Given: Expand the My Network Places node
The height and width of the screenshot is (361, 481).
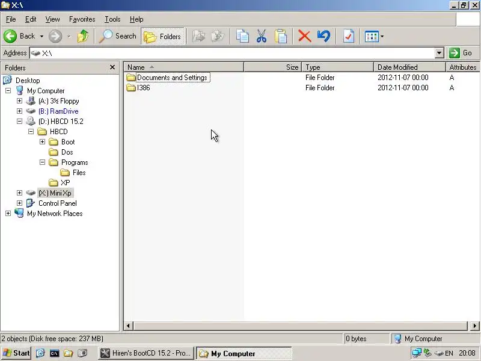Looking at the screenshot, I should [x=8, y=213].
